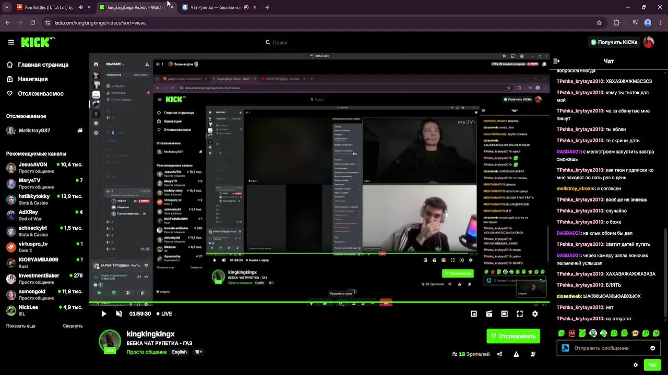Viewport: 668px width, 375px height.
Task: Follow the channel with Отслеживать
Action: (513, 336)
